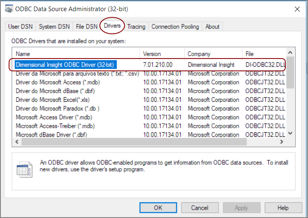
Task: Click the horizontal scroll left arrow
Action: coord(17,142)
